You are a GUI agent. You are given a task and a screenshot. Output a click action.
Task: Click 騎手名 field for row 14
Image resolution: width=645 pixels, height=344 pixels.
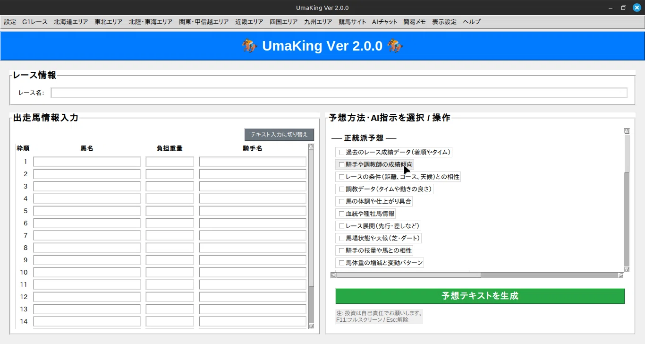coord(253,321)
